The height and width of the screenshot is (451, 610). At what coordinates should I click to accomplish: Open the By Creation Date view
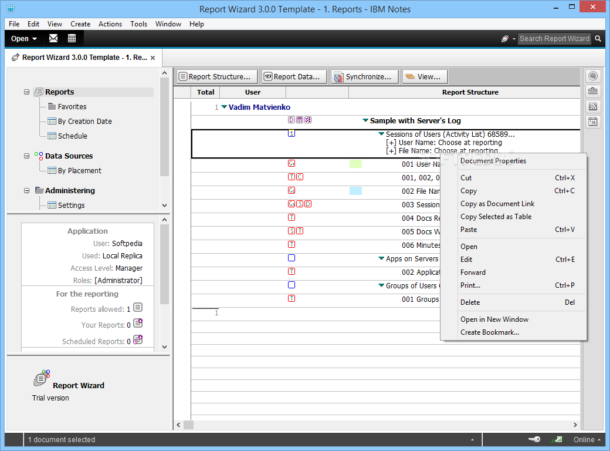[x=84, y=121]
